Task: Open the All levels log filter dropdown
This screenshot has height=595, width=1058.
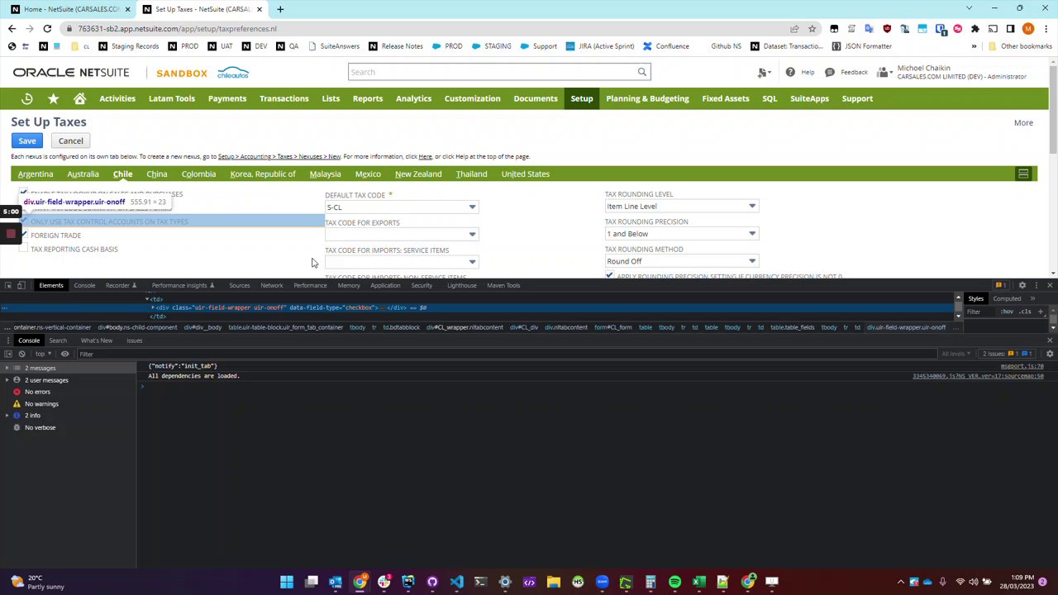Action: coord(957,354)
